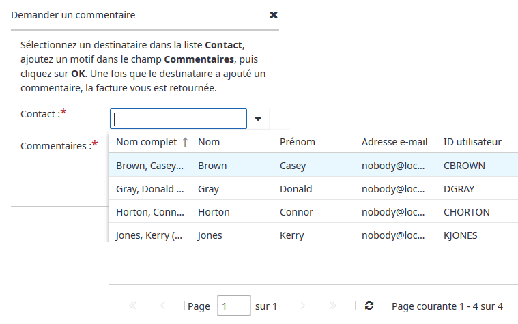Sort by Nom complet column header
The width and height of the screenshot is (518, 324).
(146, 142)
